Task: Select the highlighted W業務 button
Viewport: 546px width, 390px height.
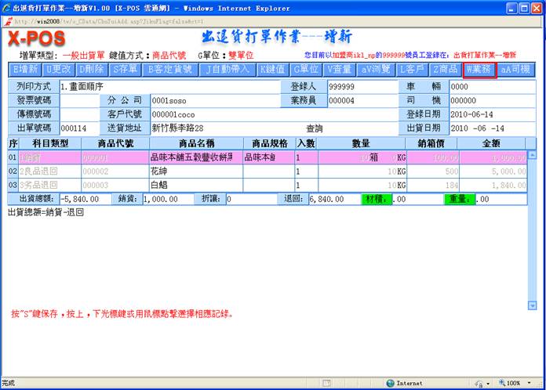Action: coord(480,69)
